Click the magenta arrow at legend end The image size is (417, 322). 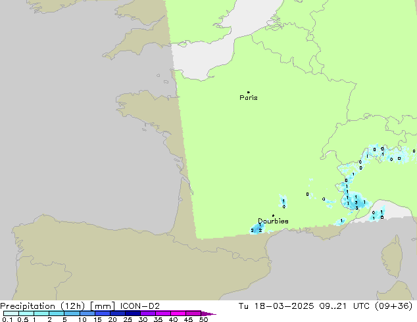pos(212,313)
